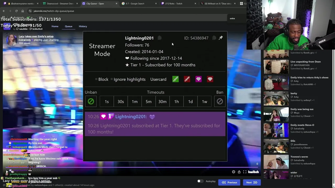Apply a 30s timeout

click(x=121, y=102)
